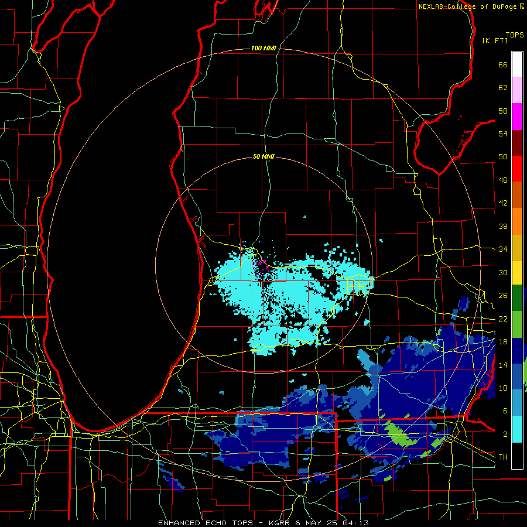Click the 50 NMI range ring label

(x=263, y=156)
